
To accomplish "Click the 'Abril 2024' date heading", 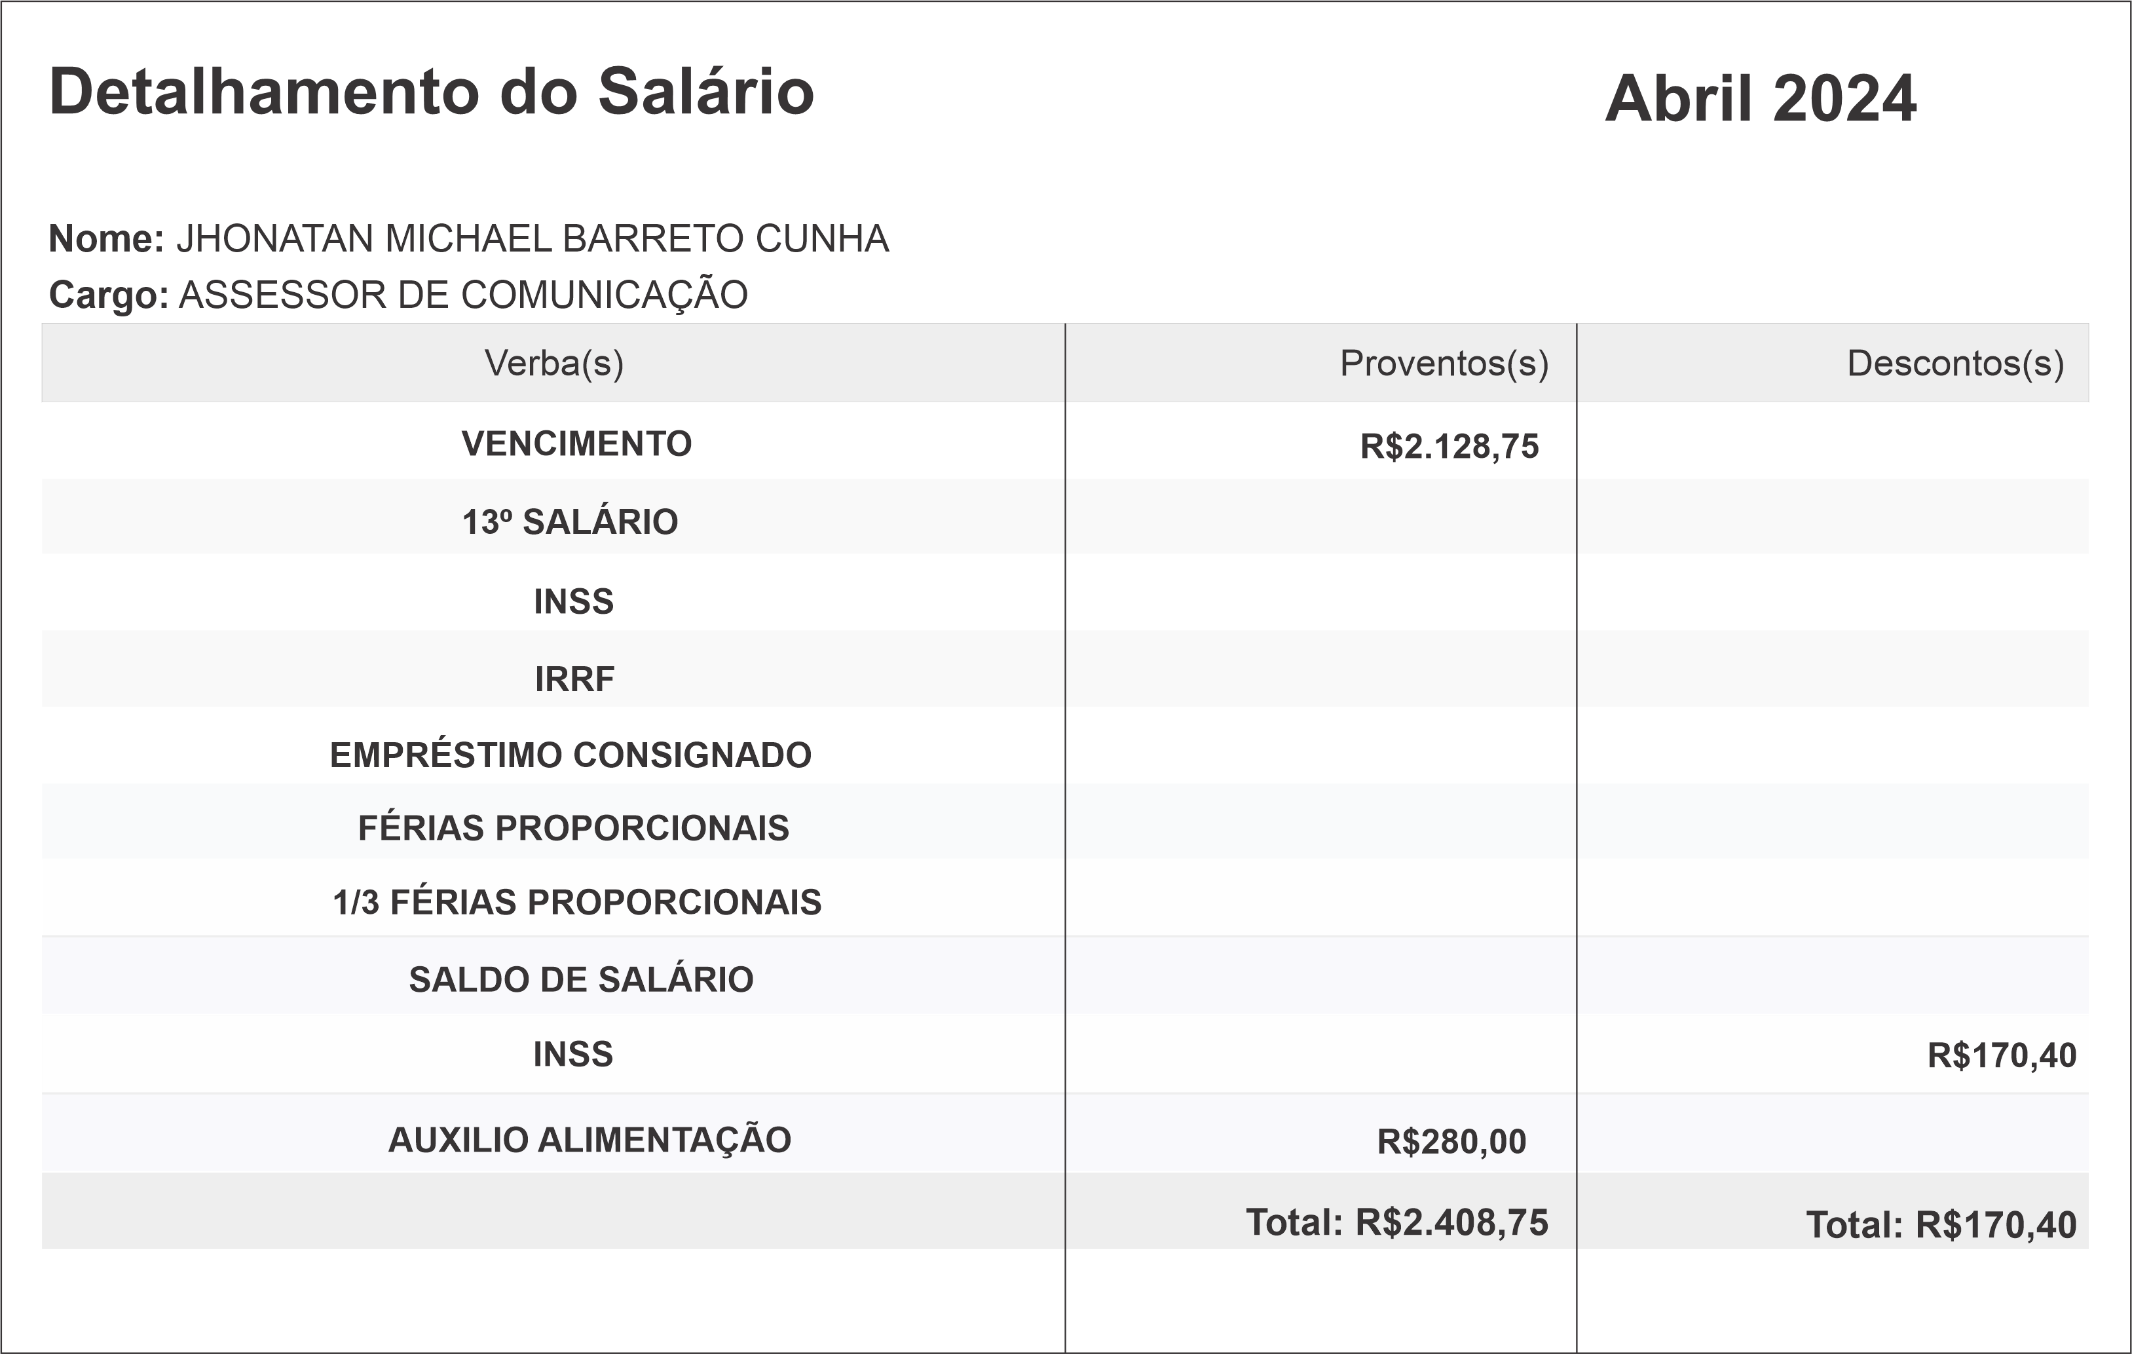I will coord(1760,98).
